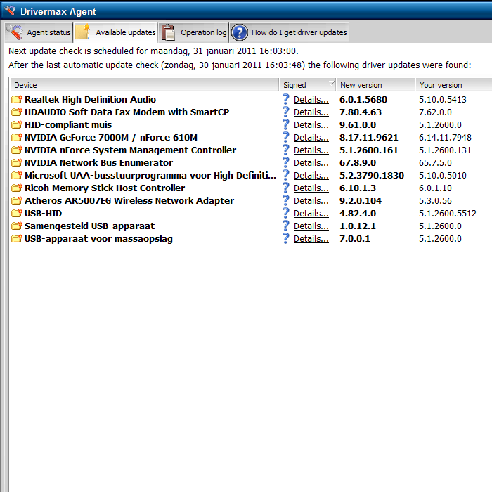Click your version value 5.3.0.56
The image size is (492, 492).
pyautogui.click(x=435, y=200)
